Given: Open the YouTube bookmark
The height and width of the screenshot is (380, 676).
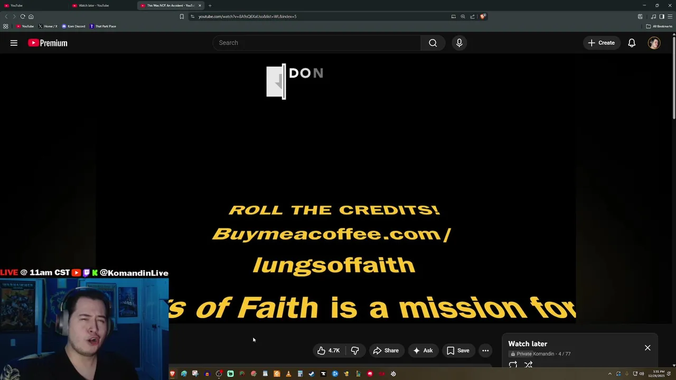Looking at the screenshot, I should tap(25, 26).
